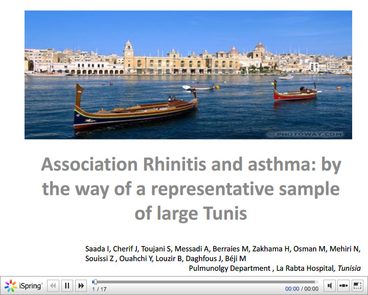Click the harbor photo's clock tower
This screenshot has width=368, height=295.
[128, 51]
